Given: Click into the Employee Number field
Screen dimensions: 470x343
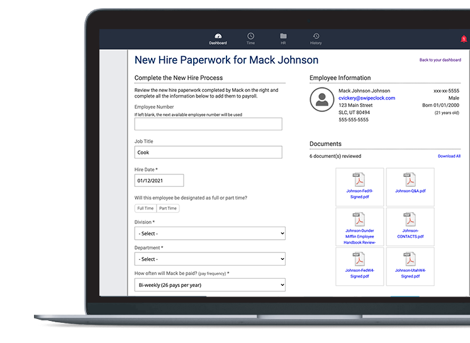Looking at the screenshot, I should coord(208,124).
